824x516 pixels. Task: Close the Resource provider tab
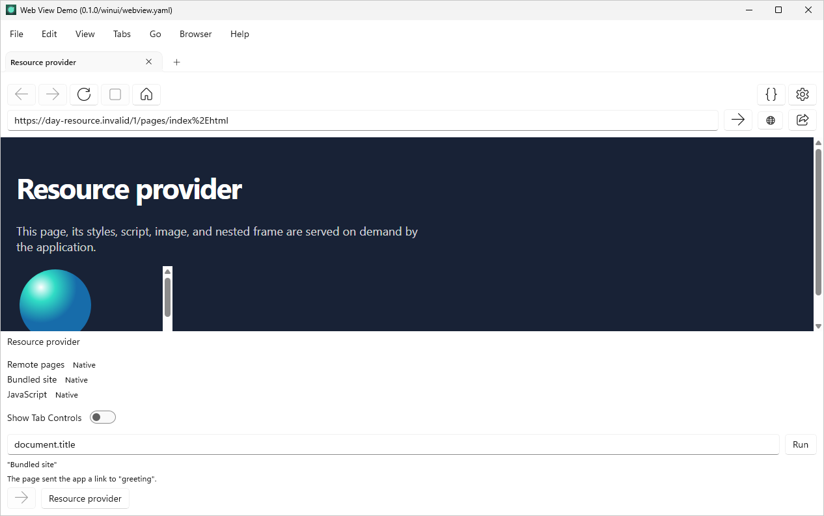click(x=148, y=62)
